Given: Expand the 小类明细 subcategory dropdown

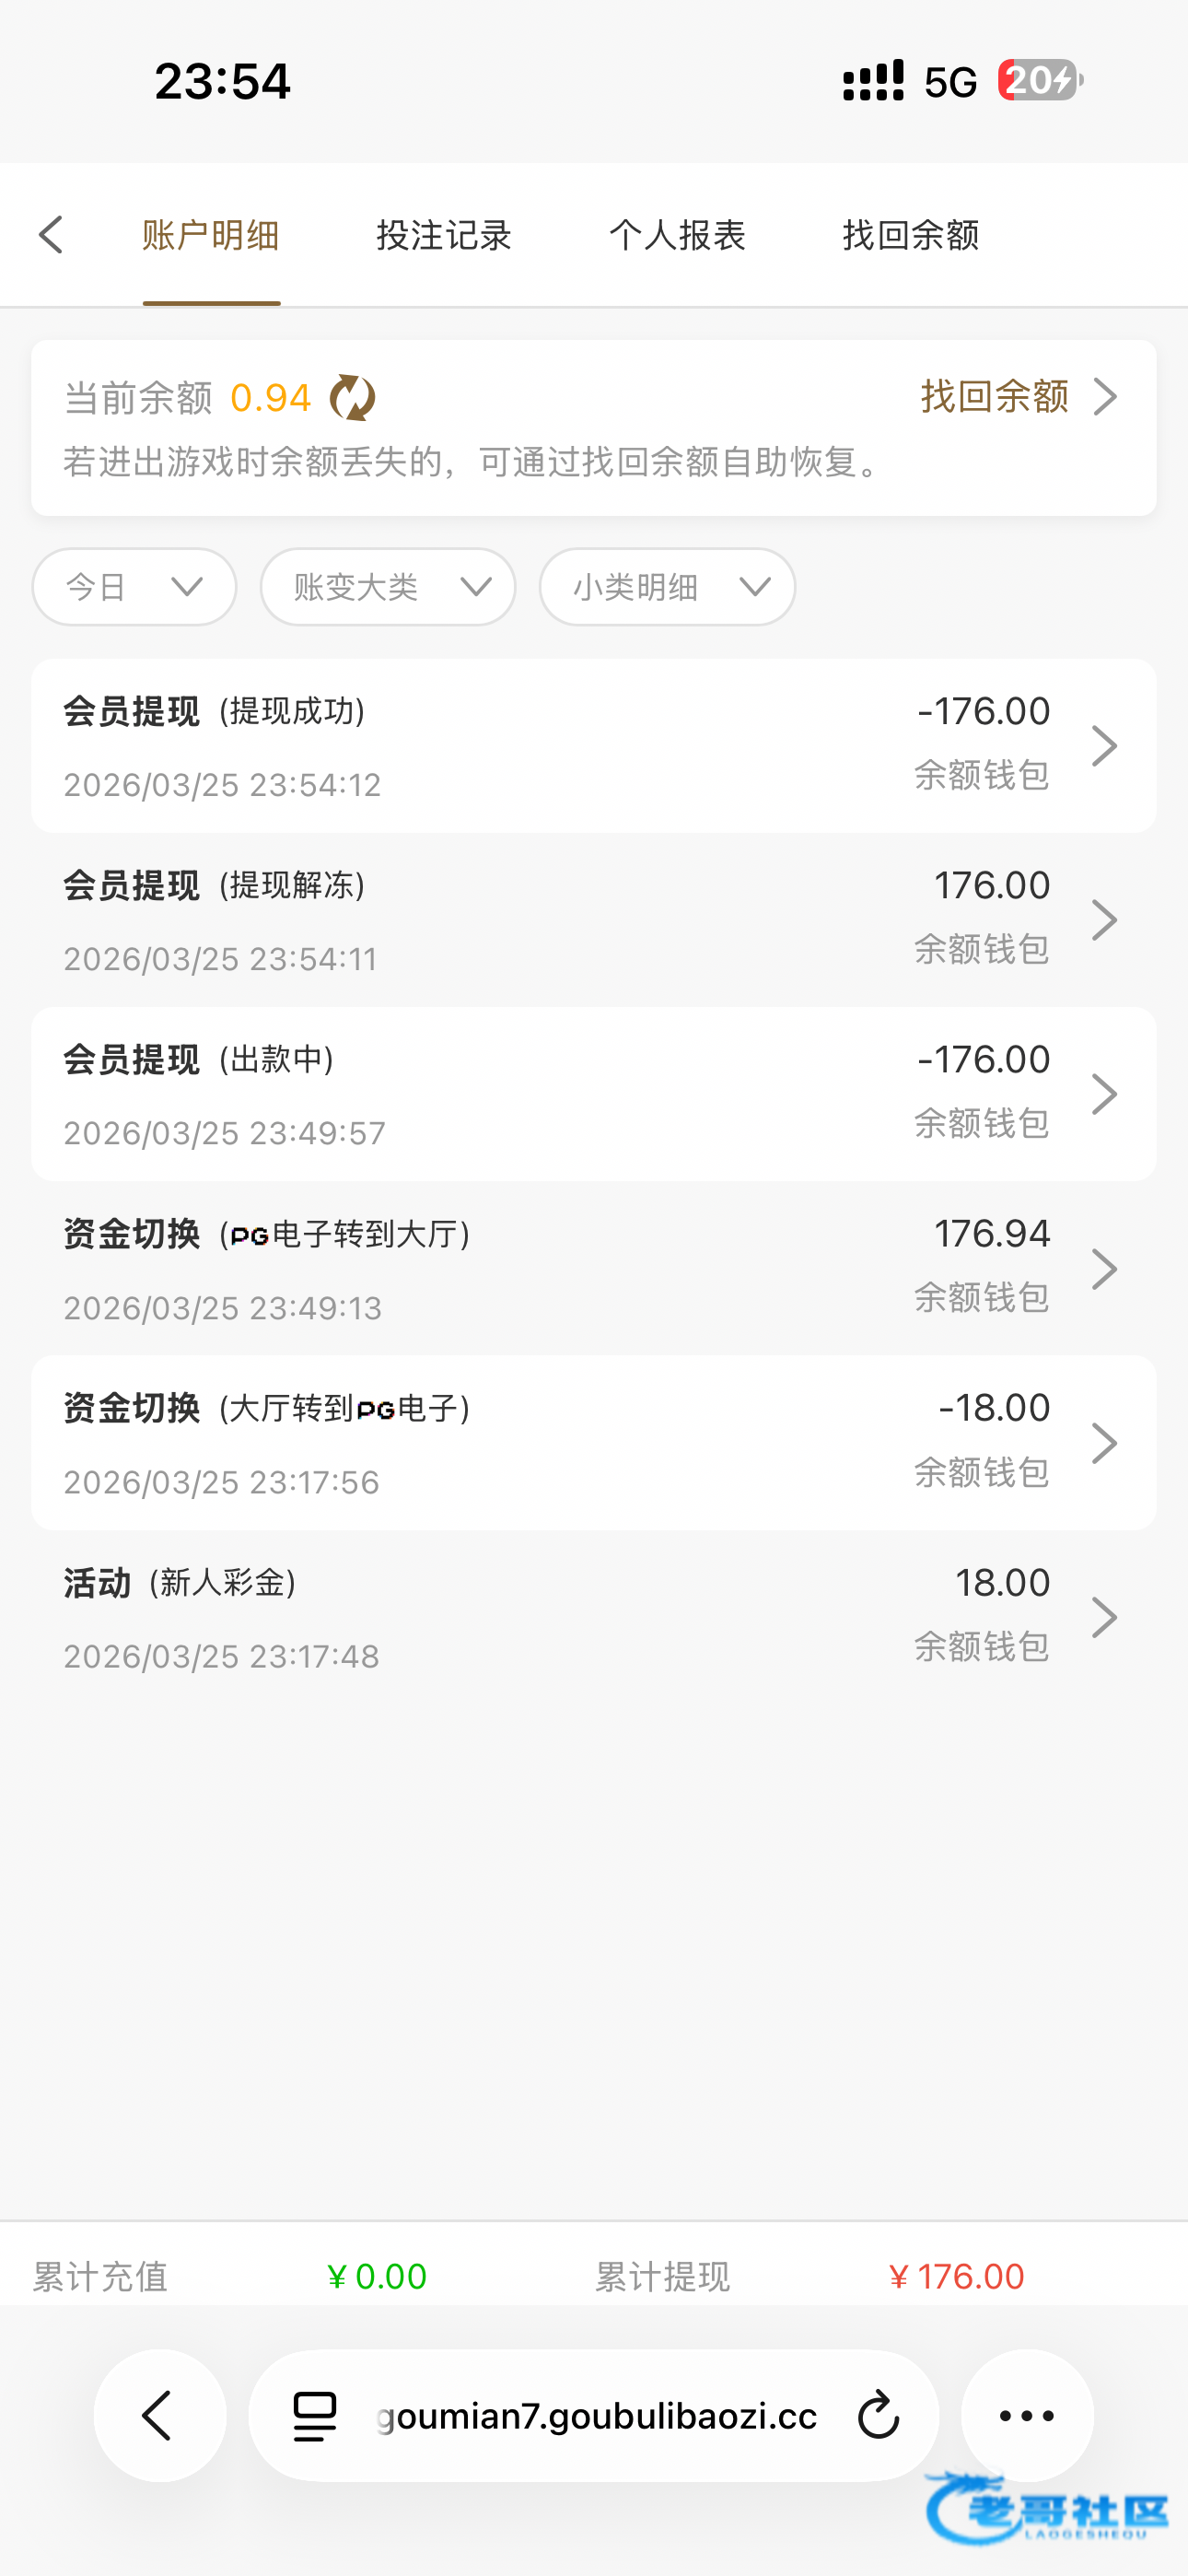Looking at the screenshot, I should click(x=667, y=587).
